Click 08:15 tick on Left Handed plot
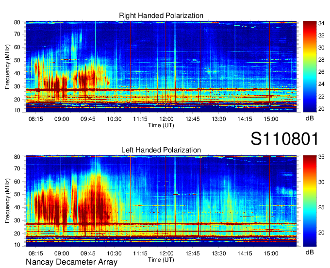 click(35, 253)
